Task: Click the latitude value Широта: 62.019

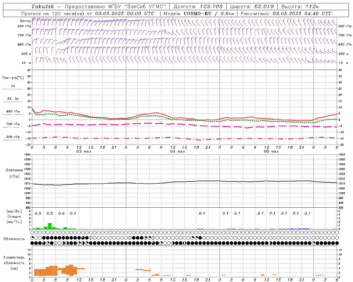Action: (252, 7)
